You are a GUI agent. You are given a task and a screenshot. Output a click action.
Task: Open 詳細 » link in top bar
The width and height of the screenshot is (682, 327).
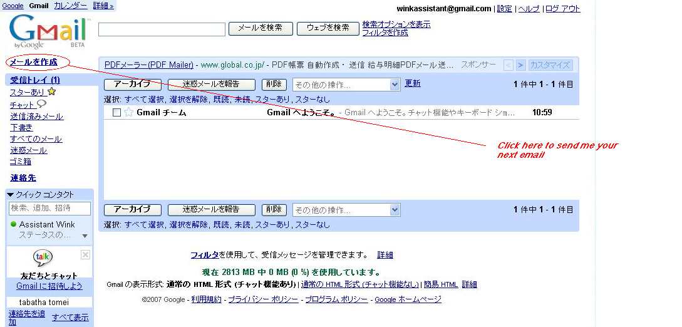tap(103, 6)
